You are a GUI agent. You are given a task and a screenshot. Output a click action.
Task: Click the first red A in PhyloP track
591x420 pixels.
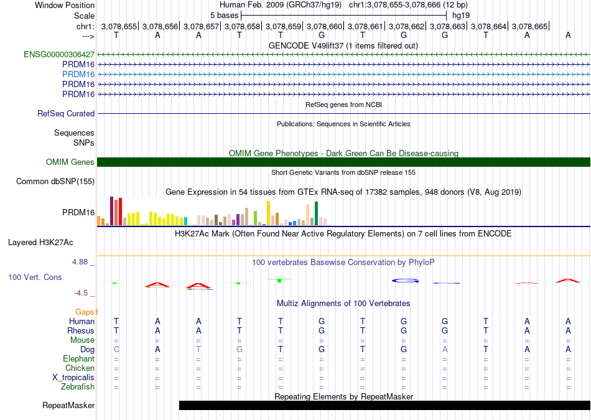click(x=157, y=285)
